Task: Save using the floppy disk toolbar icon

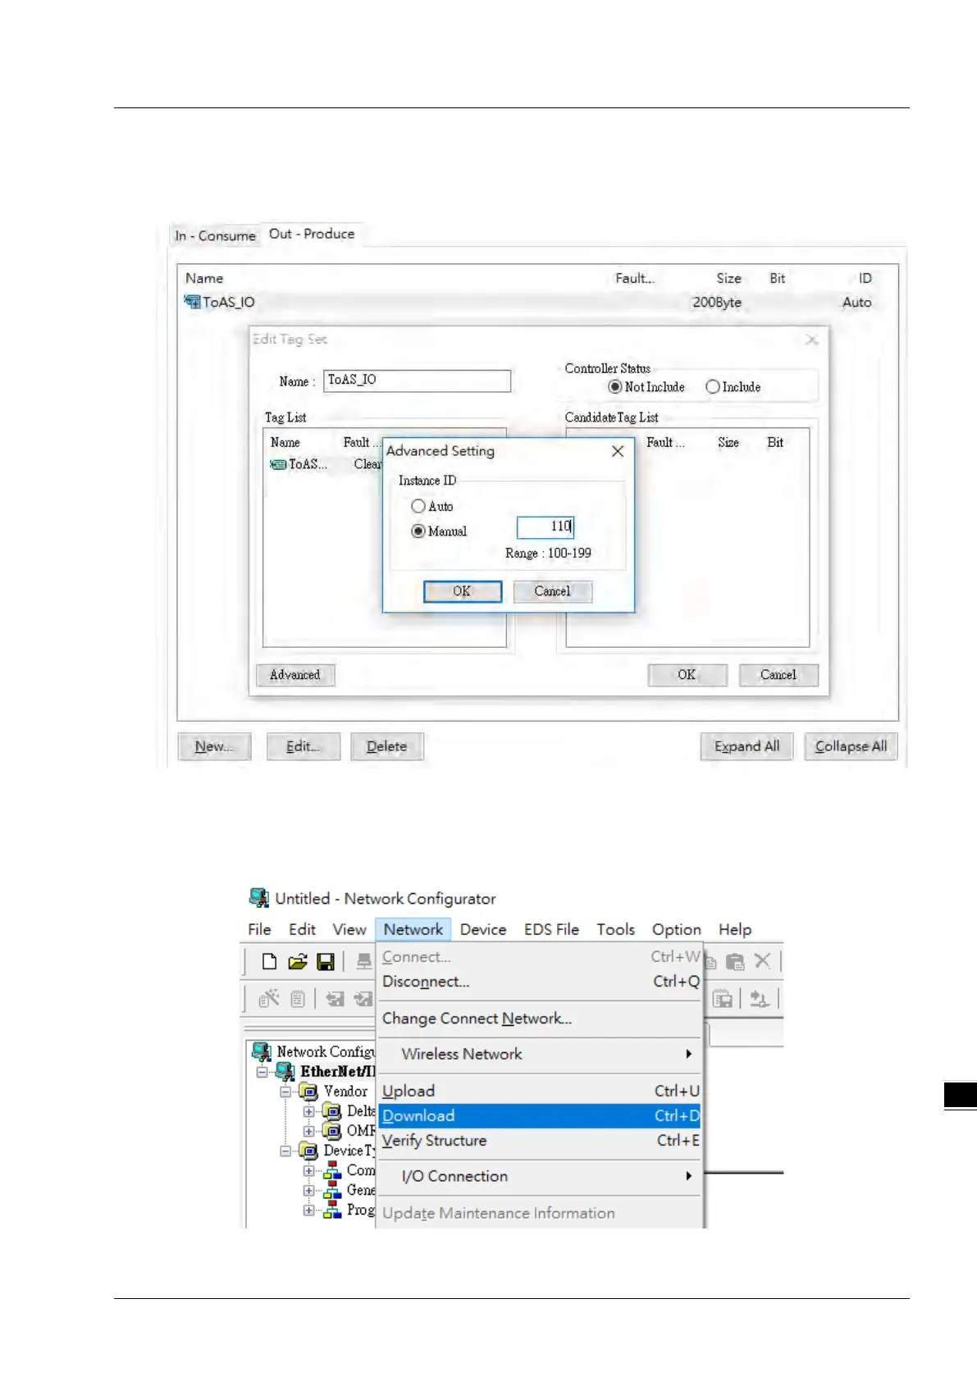Action: coord(326,961)
